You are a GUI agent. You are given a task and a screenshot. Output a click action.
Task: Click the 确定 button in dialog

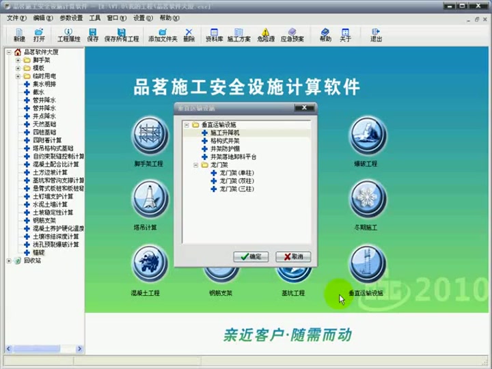tap(251, 257)
